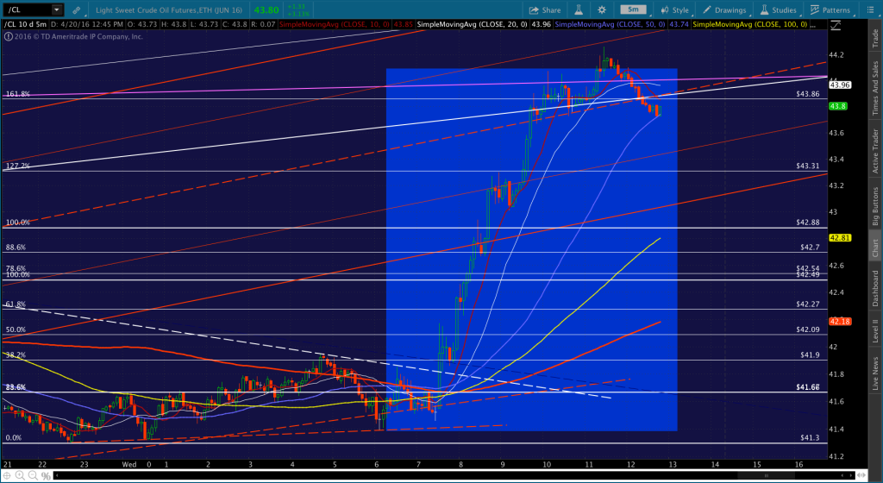Open the Level II side tab

[875, 330]
